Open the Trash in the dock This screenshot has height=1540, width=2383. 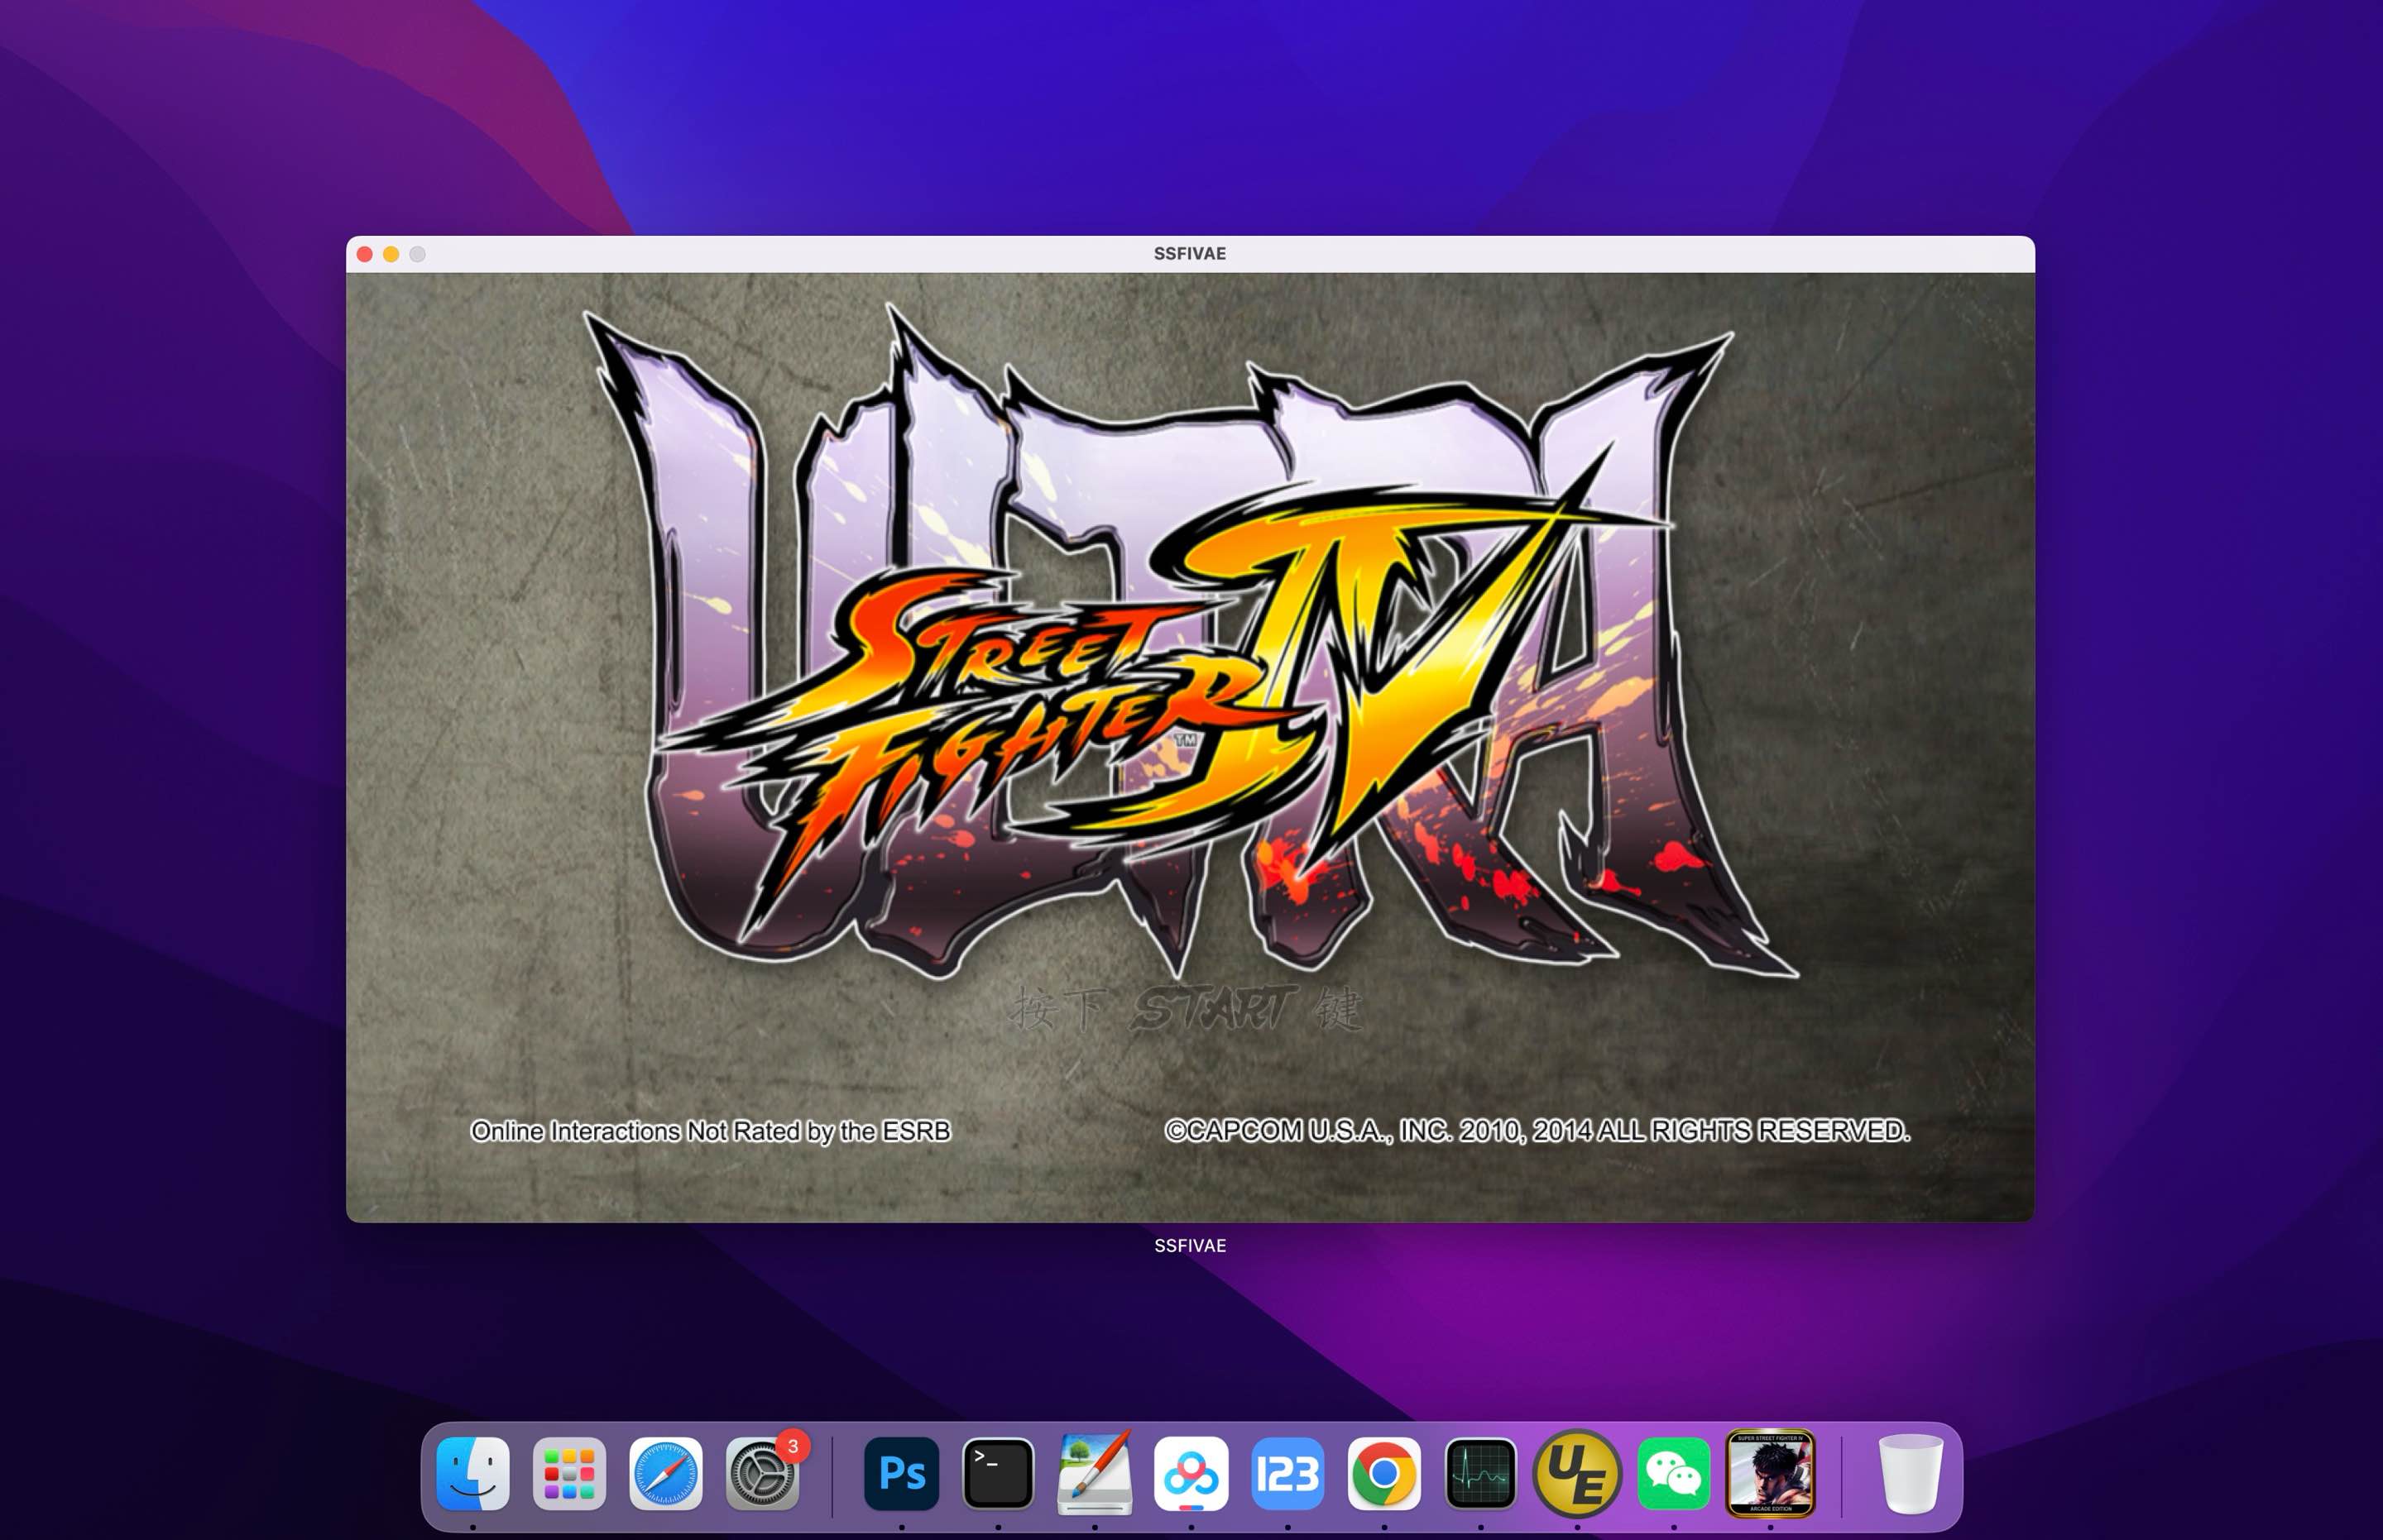[1910, 1473]
